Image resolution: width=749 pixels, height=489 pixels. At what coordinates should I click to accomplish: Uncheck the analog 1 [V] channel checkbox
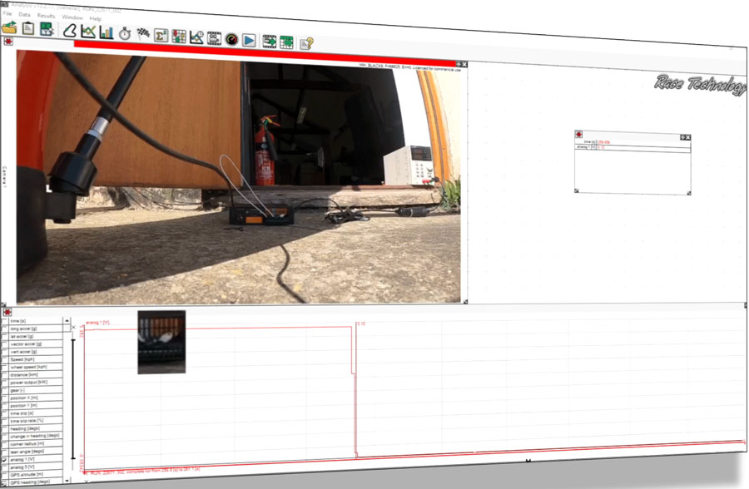click(x=6, y=459)
